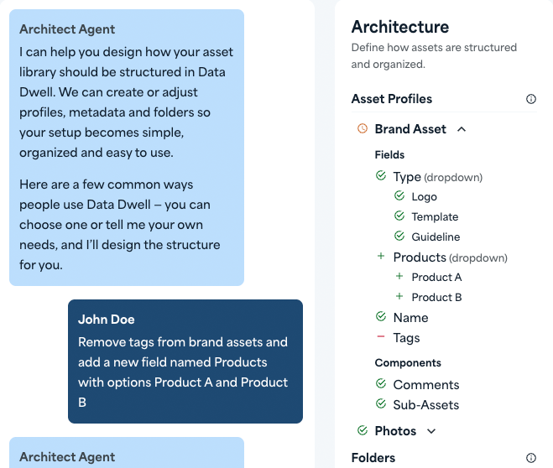The width and height of the screenshot is (553, 468).
Task: Select the Sub-Assets component
Action: [426, 405]
